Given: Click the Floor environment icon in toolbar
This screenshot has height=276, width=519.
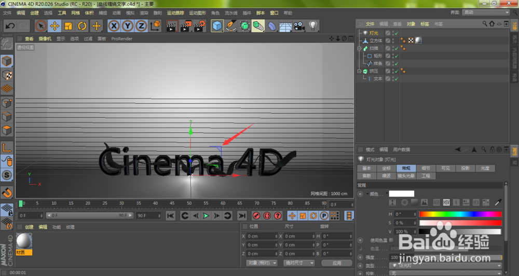Looking at the screenshot, I should coord(285,26).
